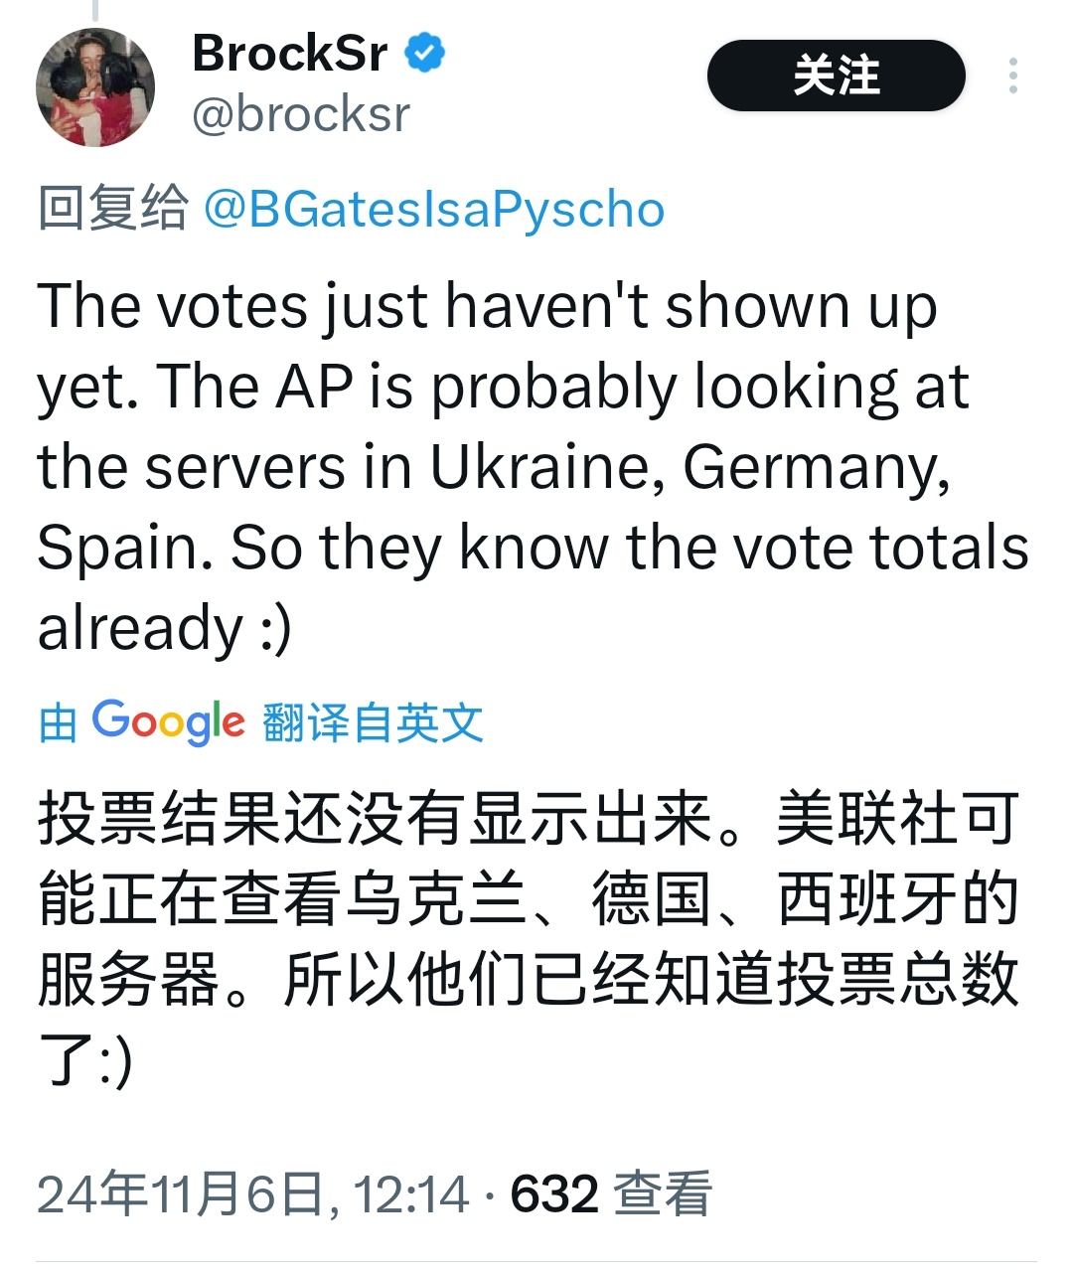Visit the @brocksr handle

pyautogui.click(x=300, y=114)
